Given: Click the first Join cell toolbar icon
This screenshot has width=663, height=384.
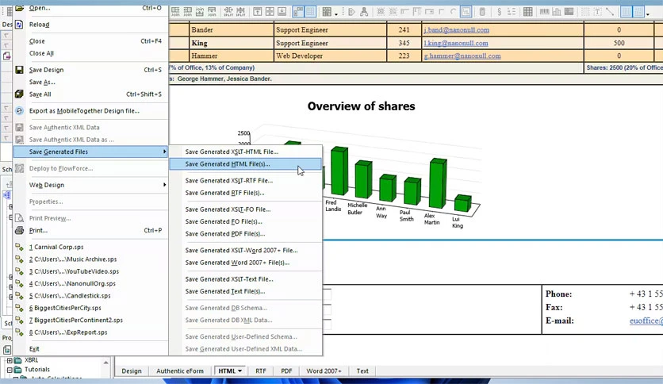Looking at the screenshot, I should coord(175,12).
